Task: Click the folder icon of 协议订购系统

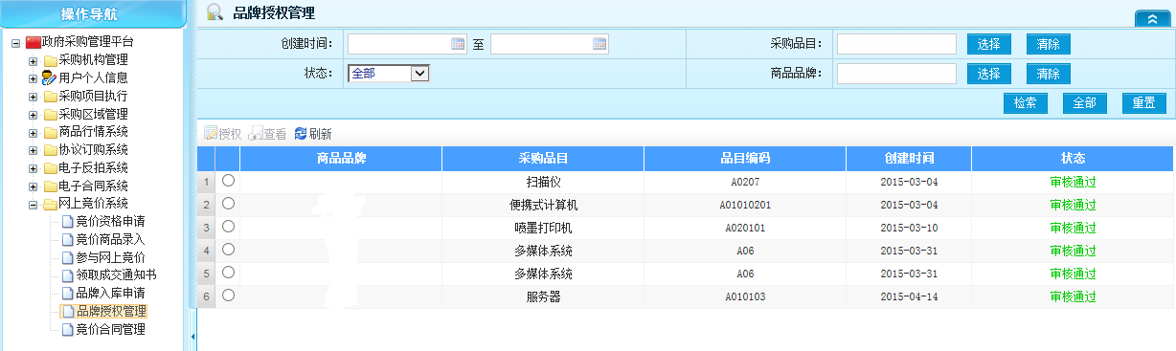Action: click(x=50, y=150)
